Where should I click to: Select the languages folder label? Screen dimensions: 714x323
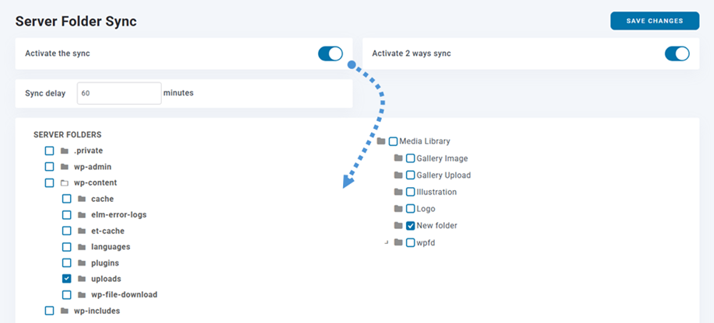coord(110,247)
